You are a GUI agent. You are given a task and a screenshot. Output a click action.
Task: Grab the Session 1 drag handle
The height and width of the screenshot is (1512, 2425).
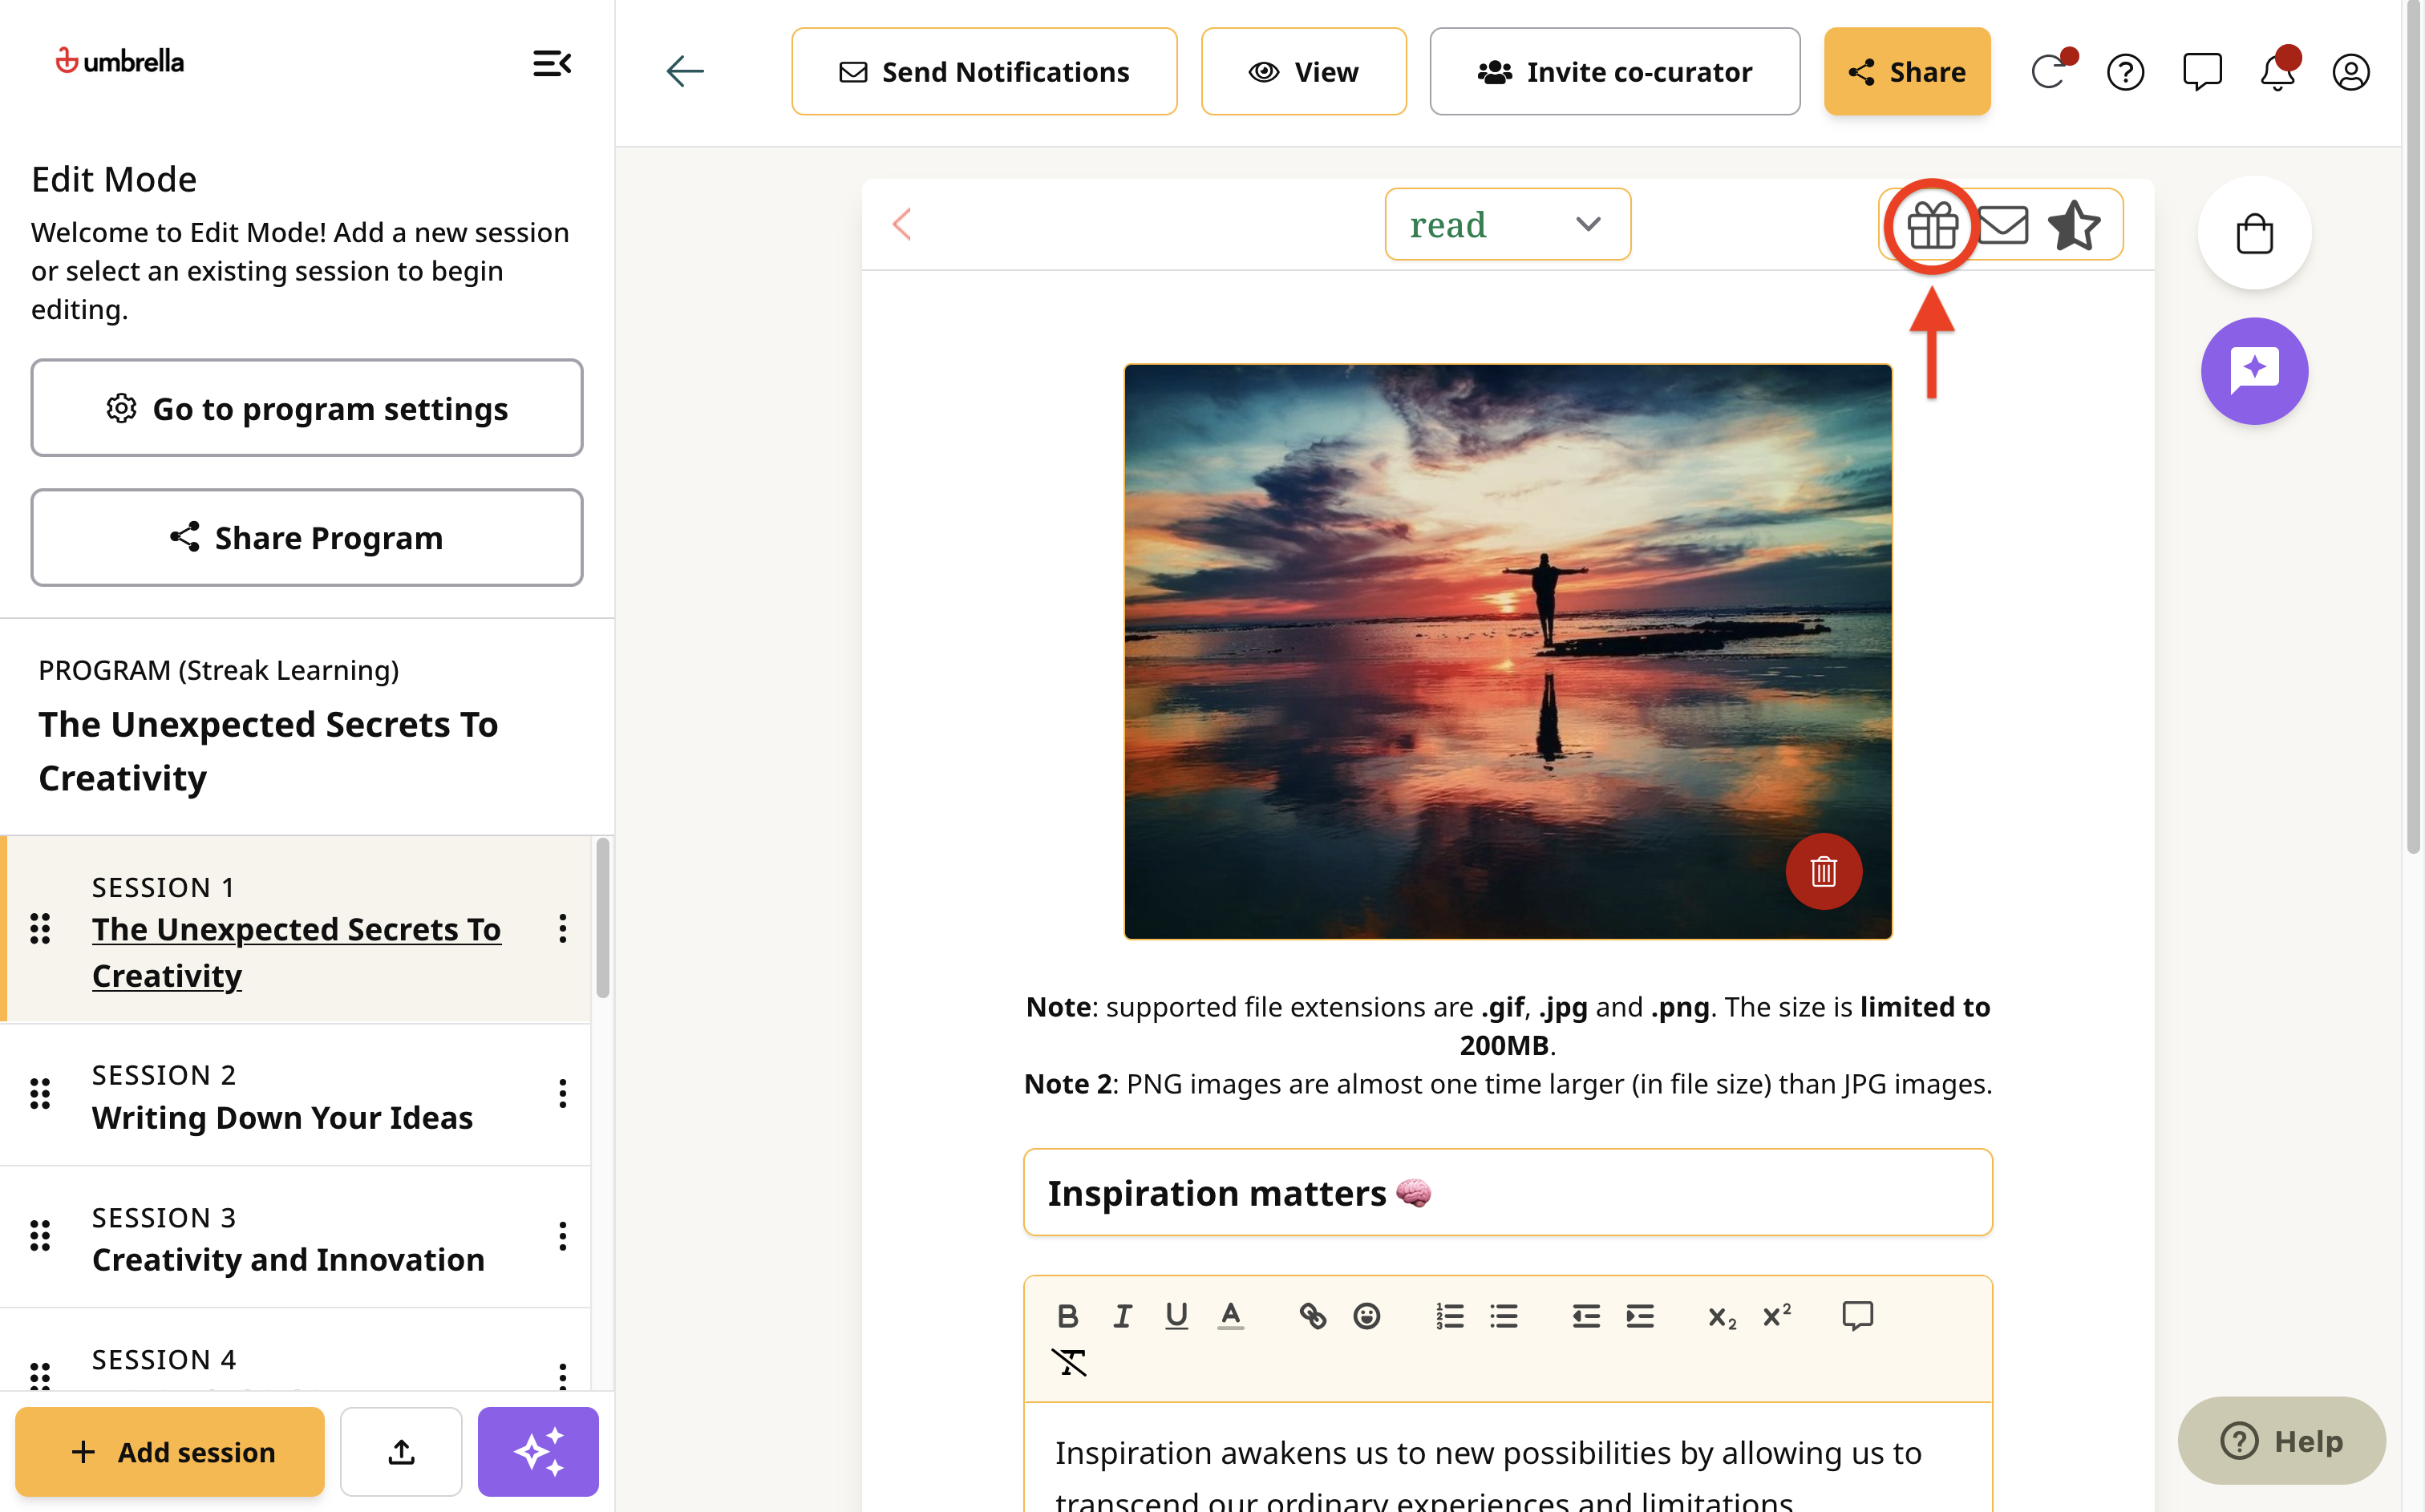[x=40, y=929]
